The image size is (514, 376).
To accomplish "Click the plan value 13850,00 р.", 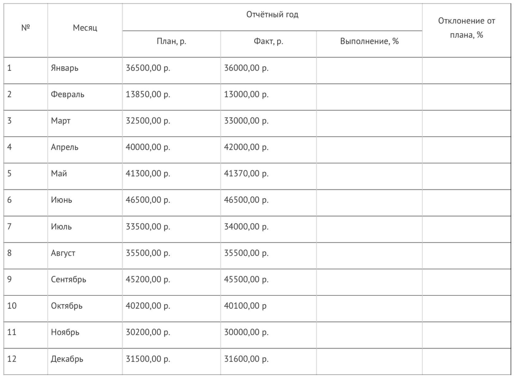I will coord(148,94).
